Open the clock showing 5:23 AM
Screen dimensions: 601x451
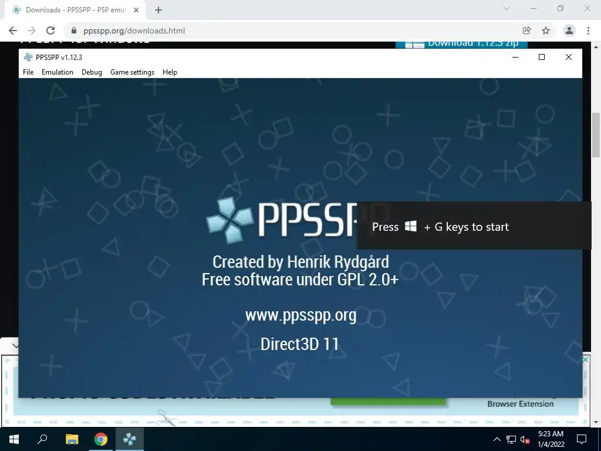pos(551,439)
